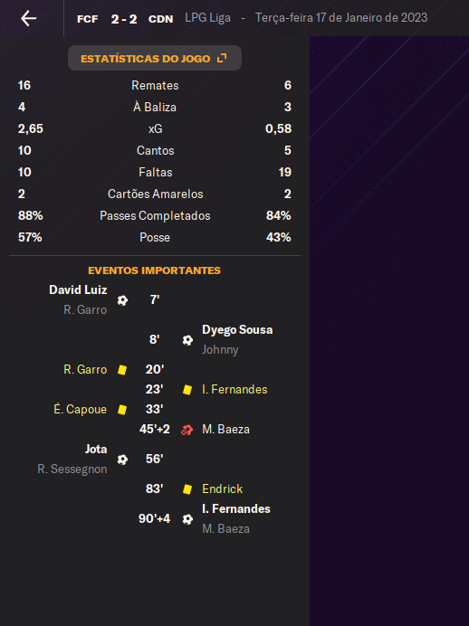
Task: Click R. Garro's yellow card icon at 20'
Action: [122, 370]
